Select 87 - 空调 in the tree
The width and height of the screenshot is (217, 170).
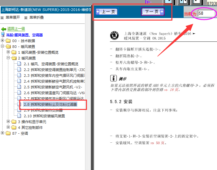point(20,133)
